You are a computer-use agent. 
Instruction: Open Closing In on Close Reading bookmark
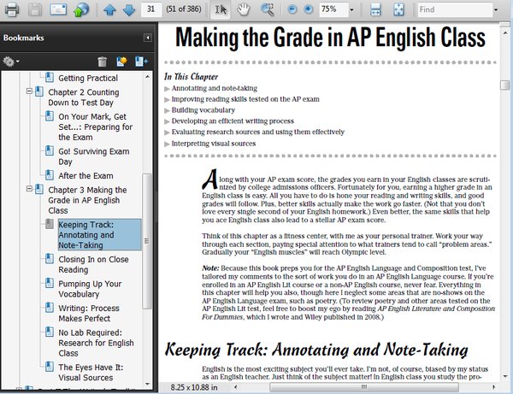93,264
